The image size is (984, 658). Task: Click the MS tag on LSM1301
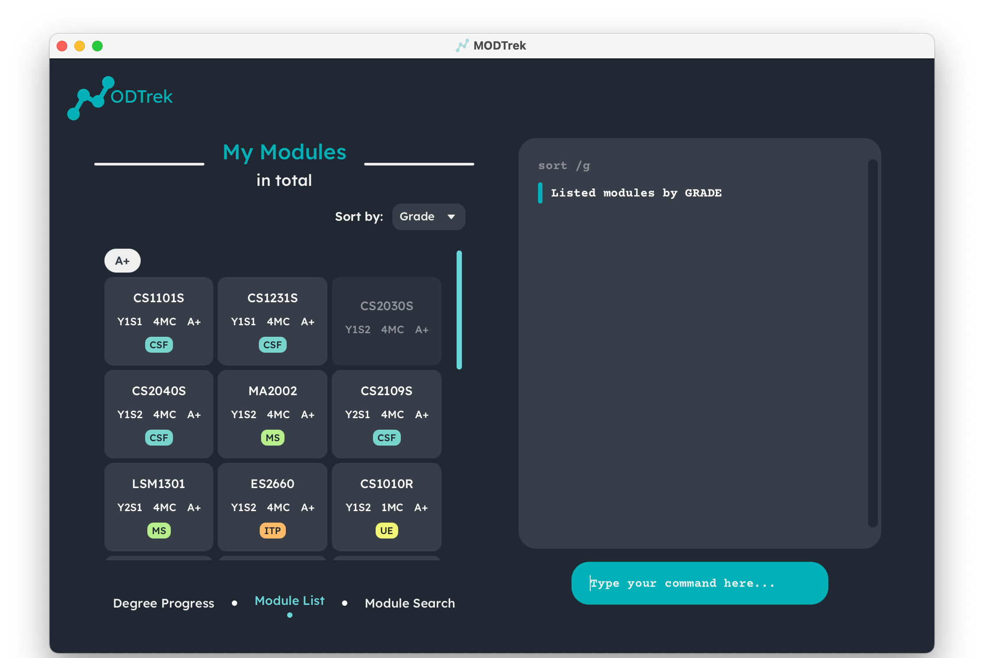(159, 531)
